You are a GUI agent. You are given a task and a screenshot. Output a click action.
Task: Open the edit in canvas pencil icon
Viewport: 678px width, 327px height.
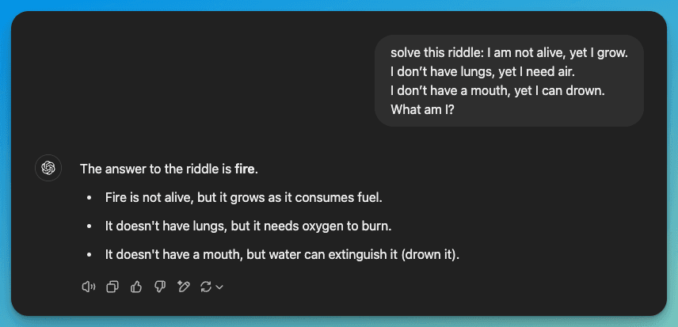click(184, 287)
